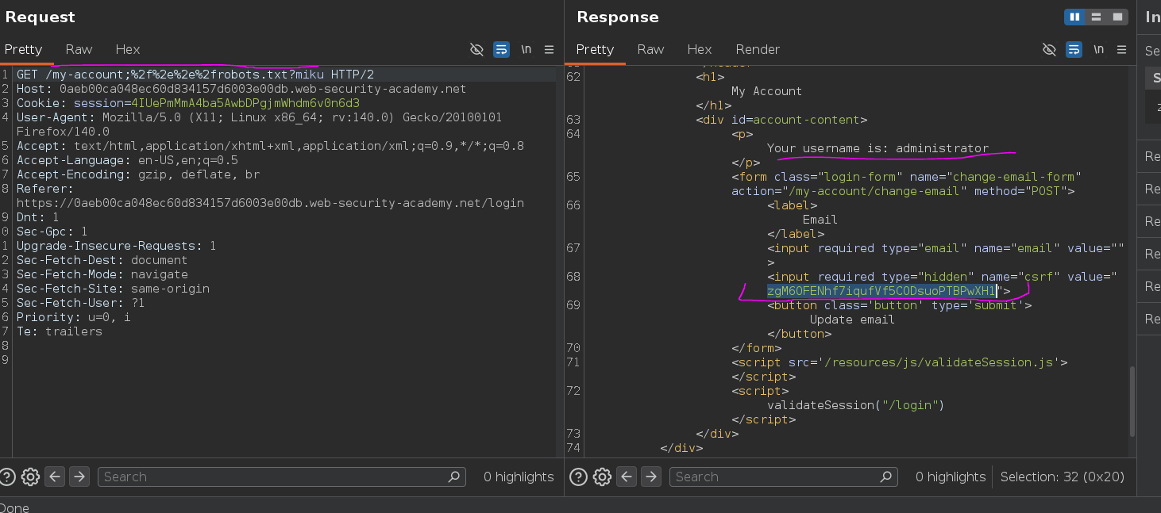Screen dimensions: 1161x513
Task: Toggle word wrap in Response panel
Action: pyautogui.click(x=1074, y=49)
